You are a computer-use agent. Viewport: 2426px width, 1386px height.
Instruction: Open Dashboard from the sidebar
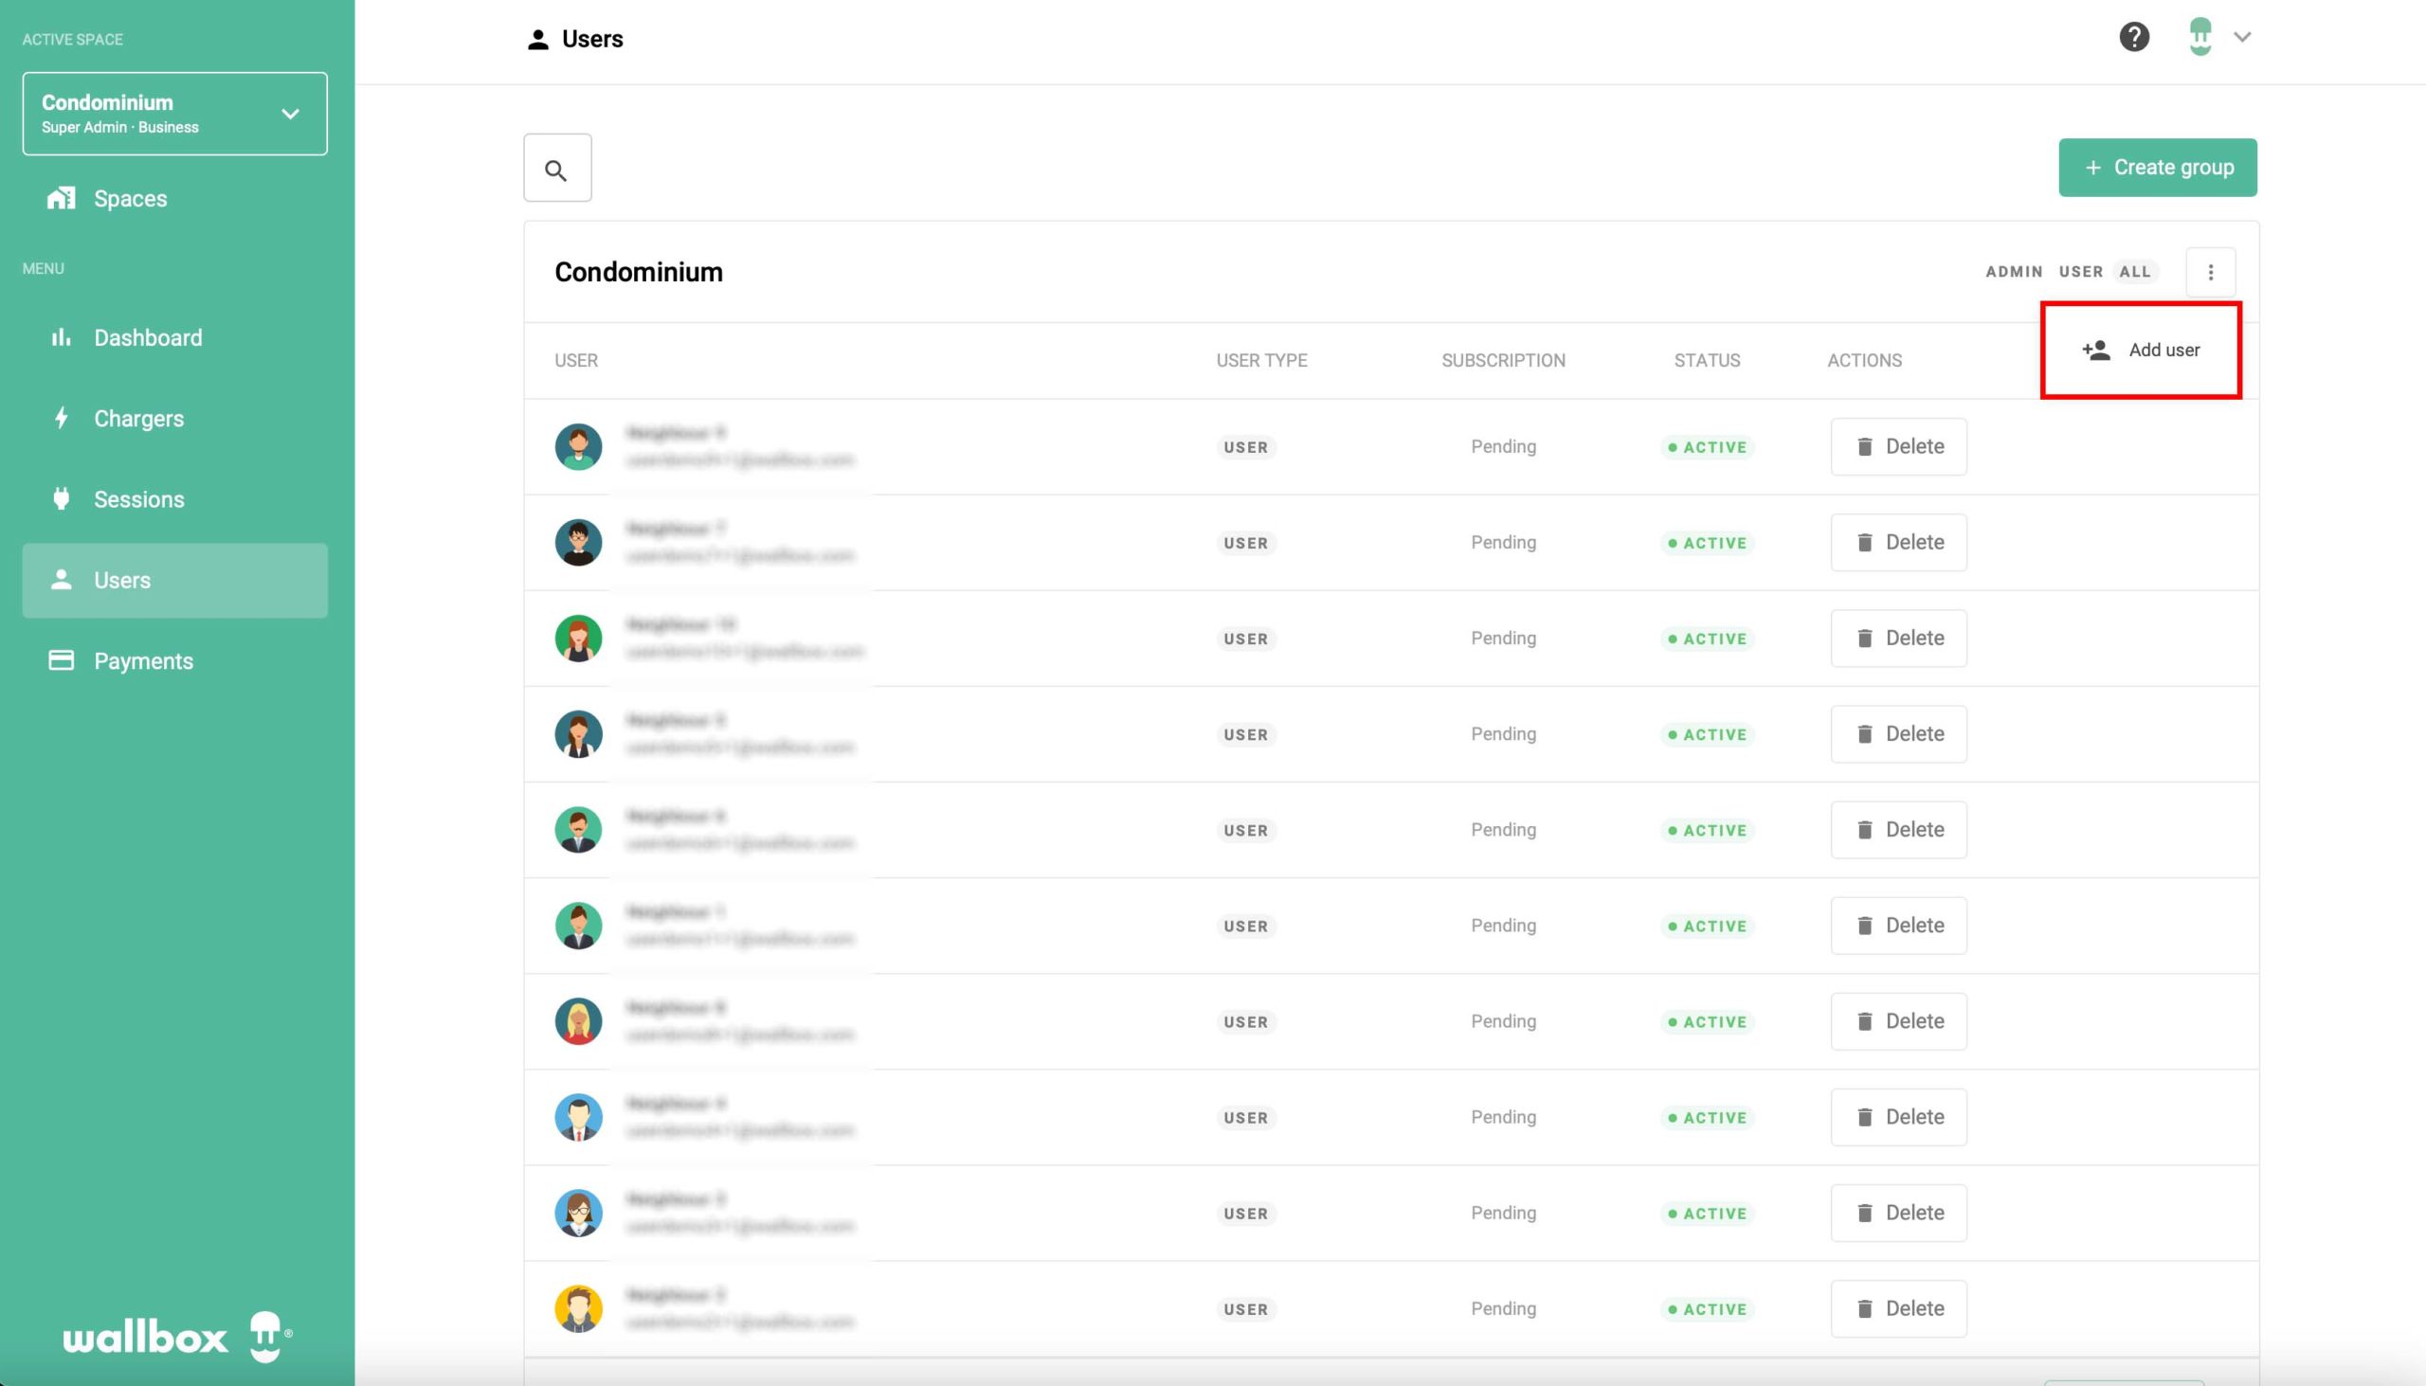148,338
